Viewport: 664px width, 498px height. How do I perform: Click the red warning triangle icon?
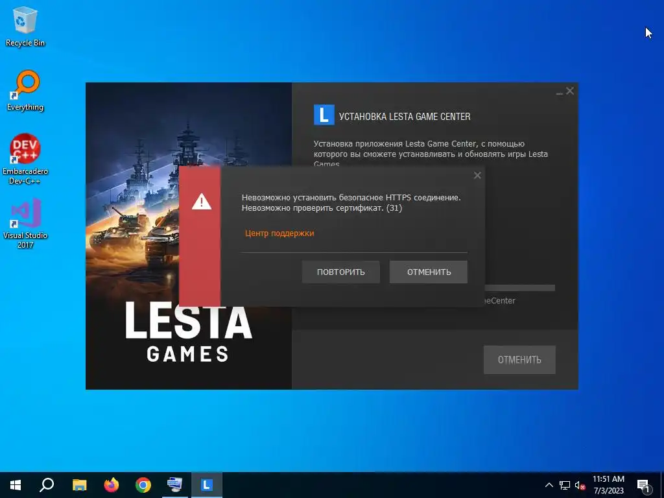[202, 202]
